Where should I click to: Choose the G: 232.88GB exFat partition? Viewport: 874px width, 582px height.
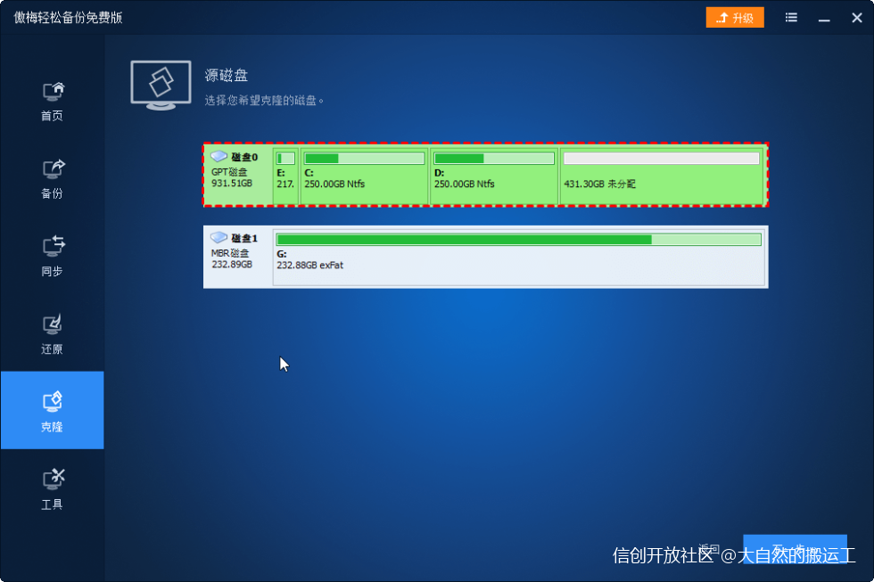518,257
